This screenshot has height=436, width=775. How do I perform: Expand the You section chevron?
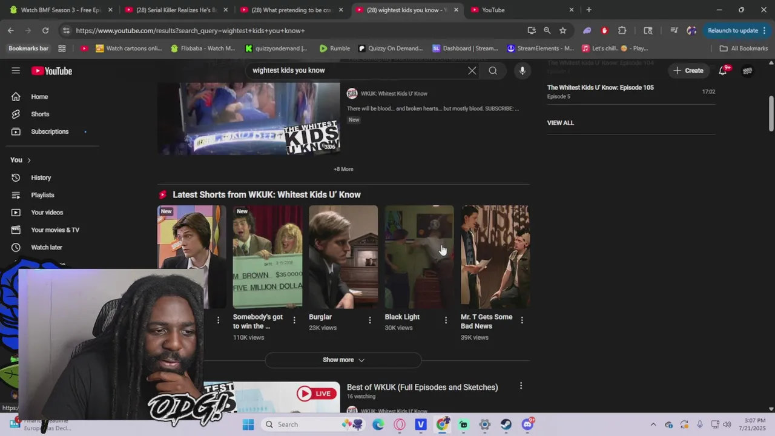(x=28, y=160)
